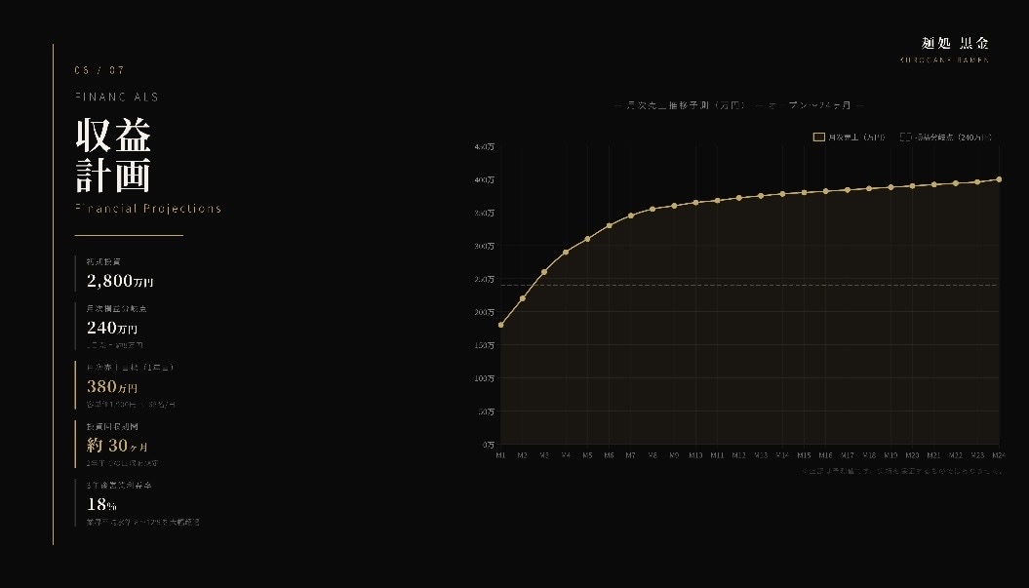
Task: Select the 18% profit margin figure
Action: coord(101,505)
